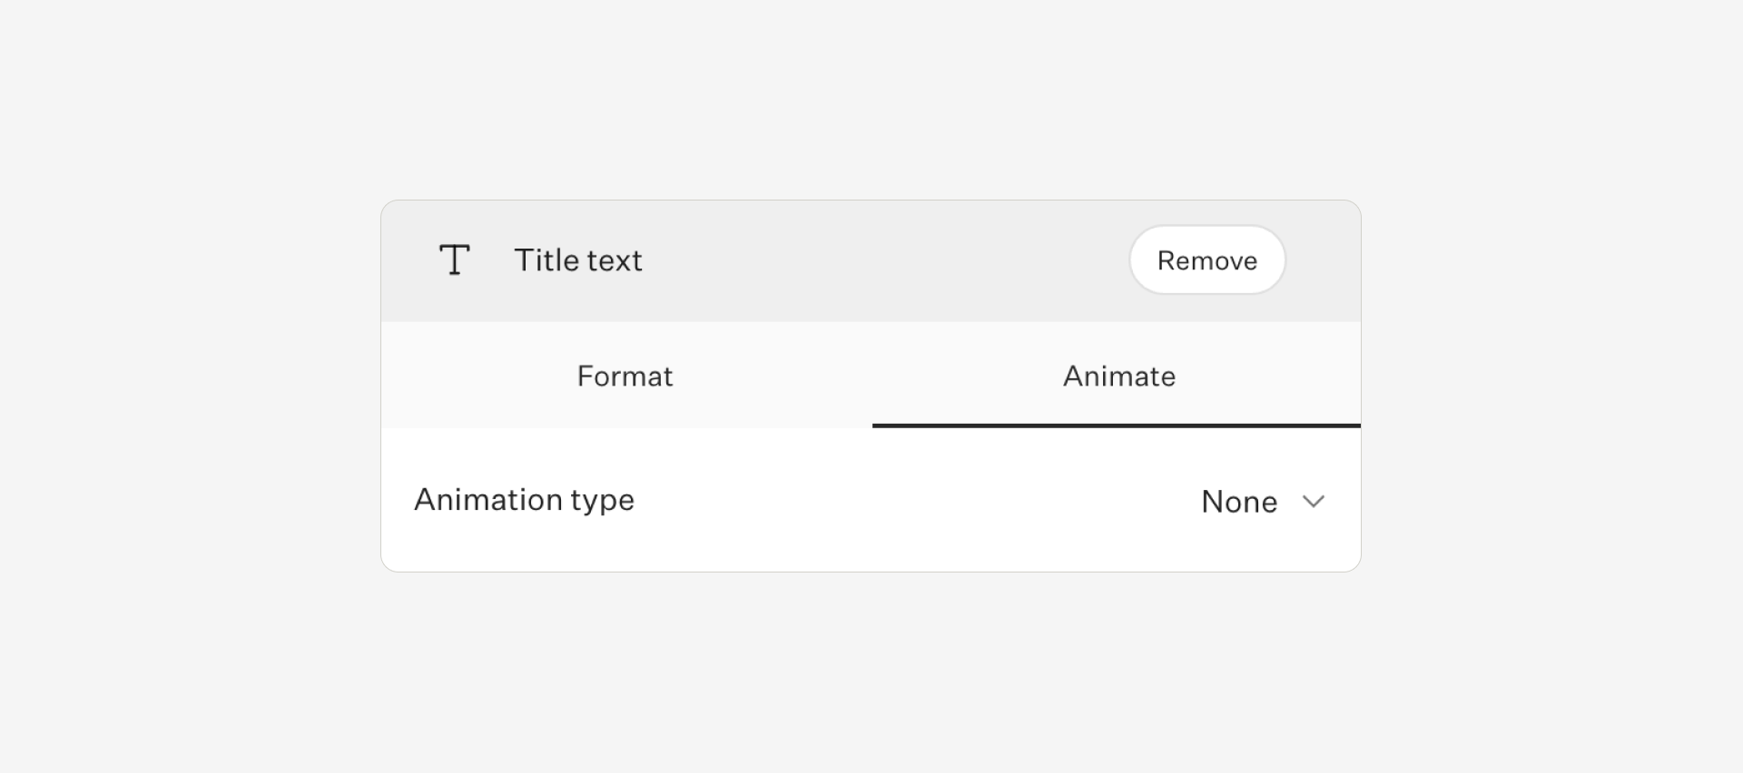The image size is (1743, 773).
Task: Click the white pill-shaped Remove button
Action: coord(1206,260)
